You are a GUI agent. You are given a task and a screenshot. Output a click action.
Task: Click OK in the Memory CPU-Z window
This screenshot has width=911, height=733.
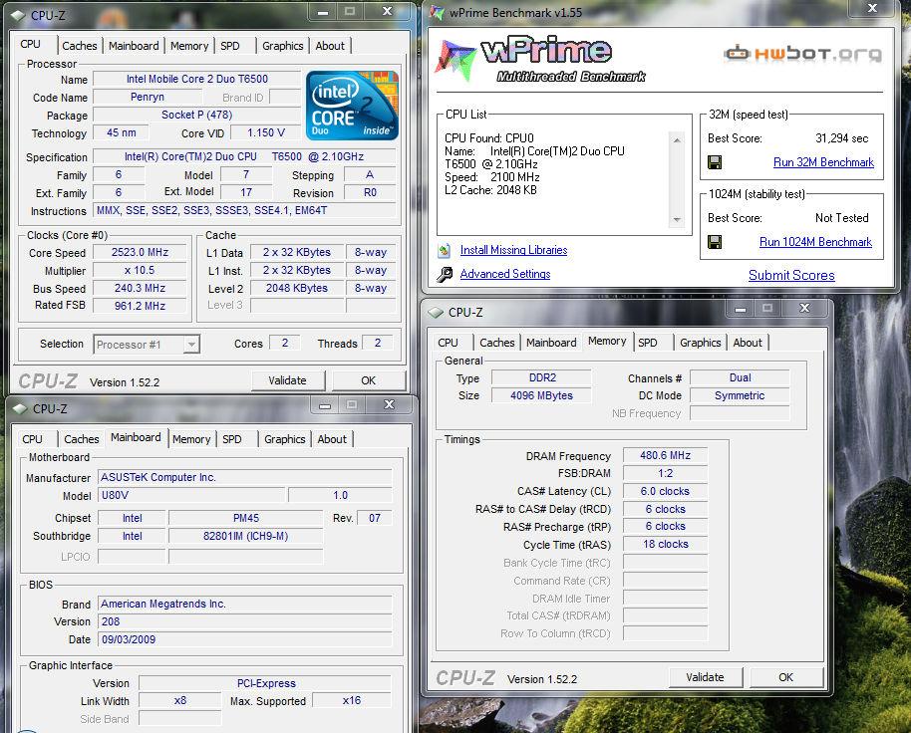[x=786, y=677]
